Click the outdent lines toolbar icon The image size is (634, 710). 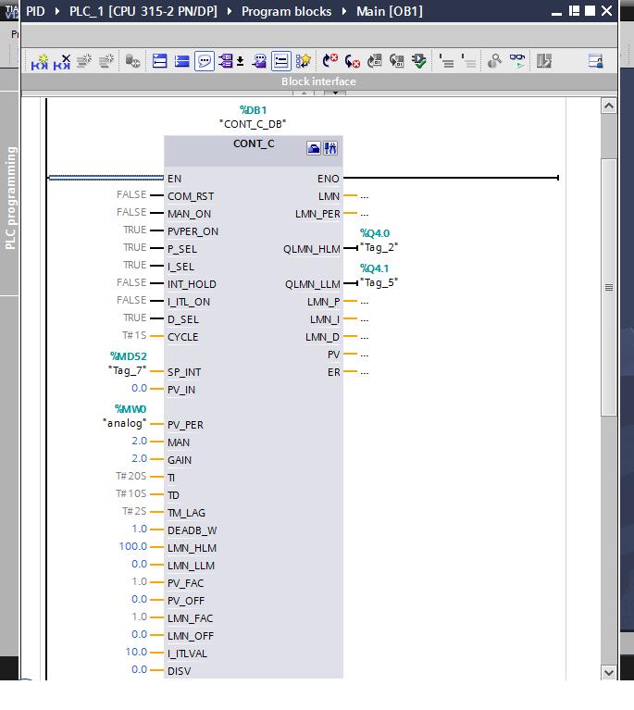(x=468, y=61)
